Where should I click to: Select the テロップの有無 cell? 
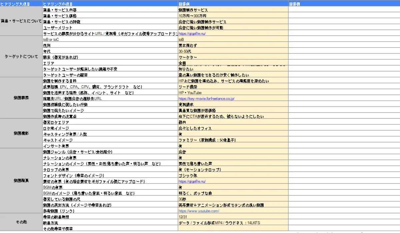pos(110,170)
